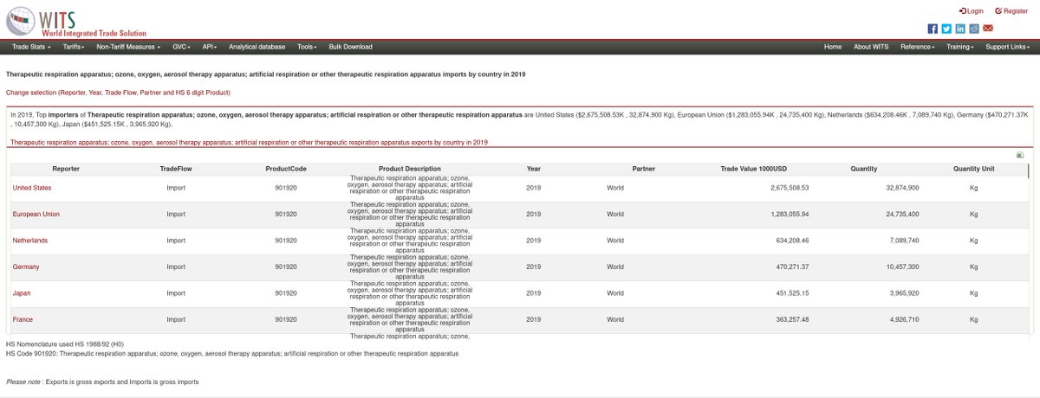Click the Please note exports remark
The image size is (1040, 398).
click(x=102, y=382)
